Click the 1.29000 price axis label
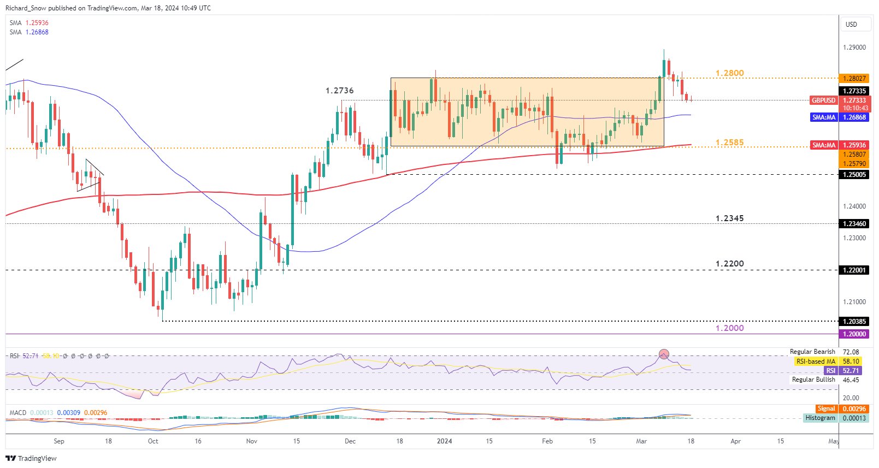This screenshot has height=468, width=879. click(x=854, y=48)
